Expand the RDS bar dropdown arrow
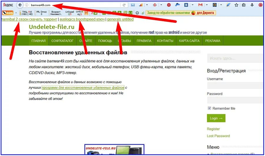The image size is (265, 156). tap(16, 13)
